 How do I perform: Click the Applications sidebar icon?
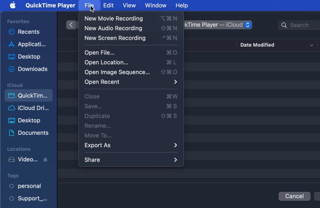click(12, 44)
